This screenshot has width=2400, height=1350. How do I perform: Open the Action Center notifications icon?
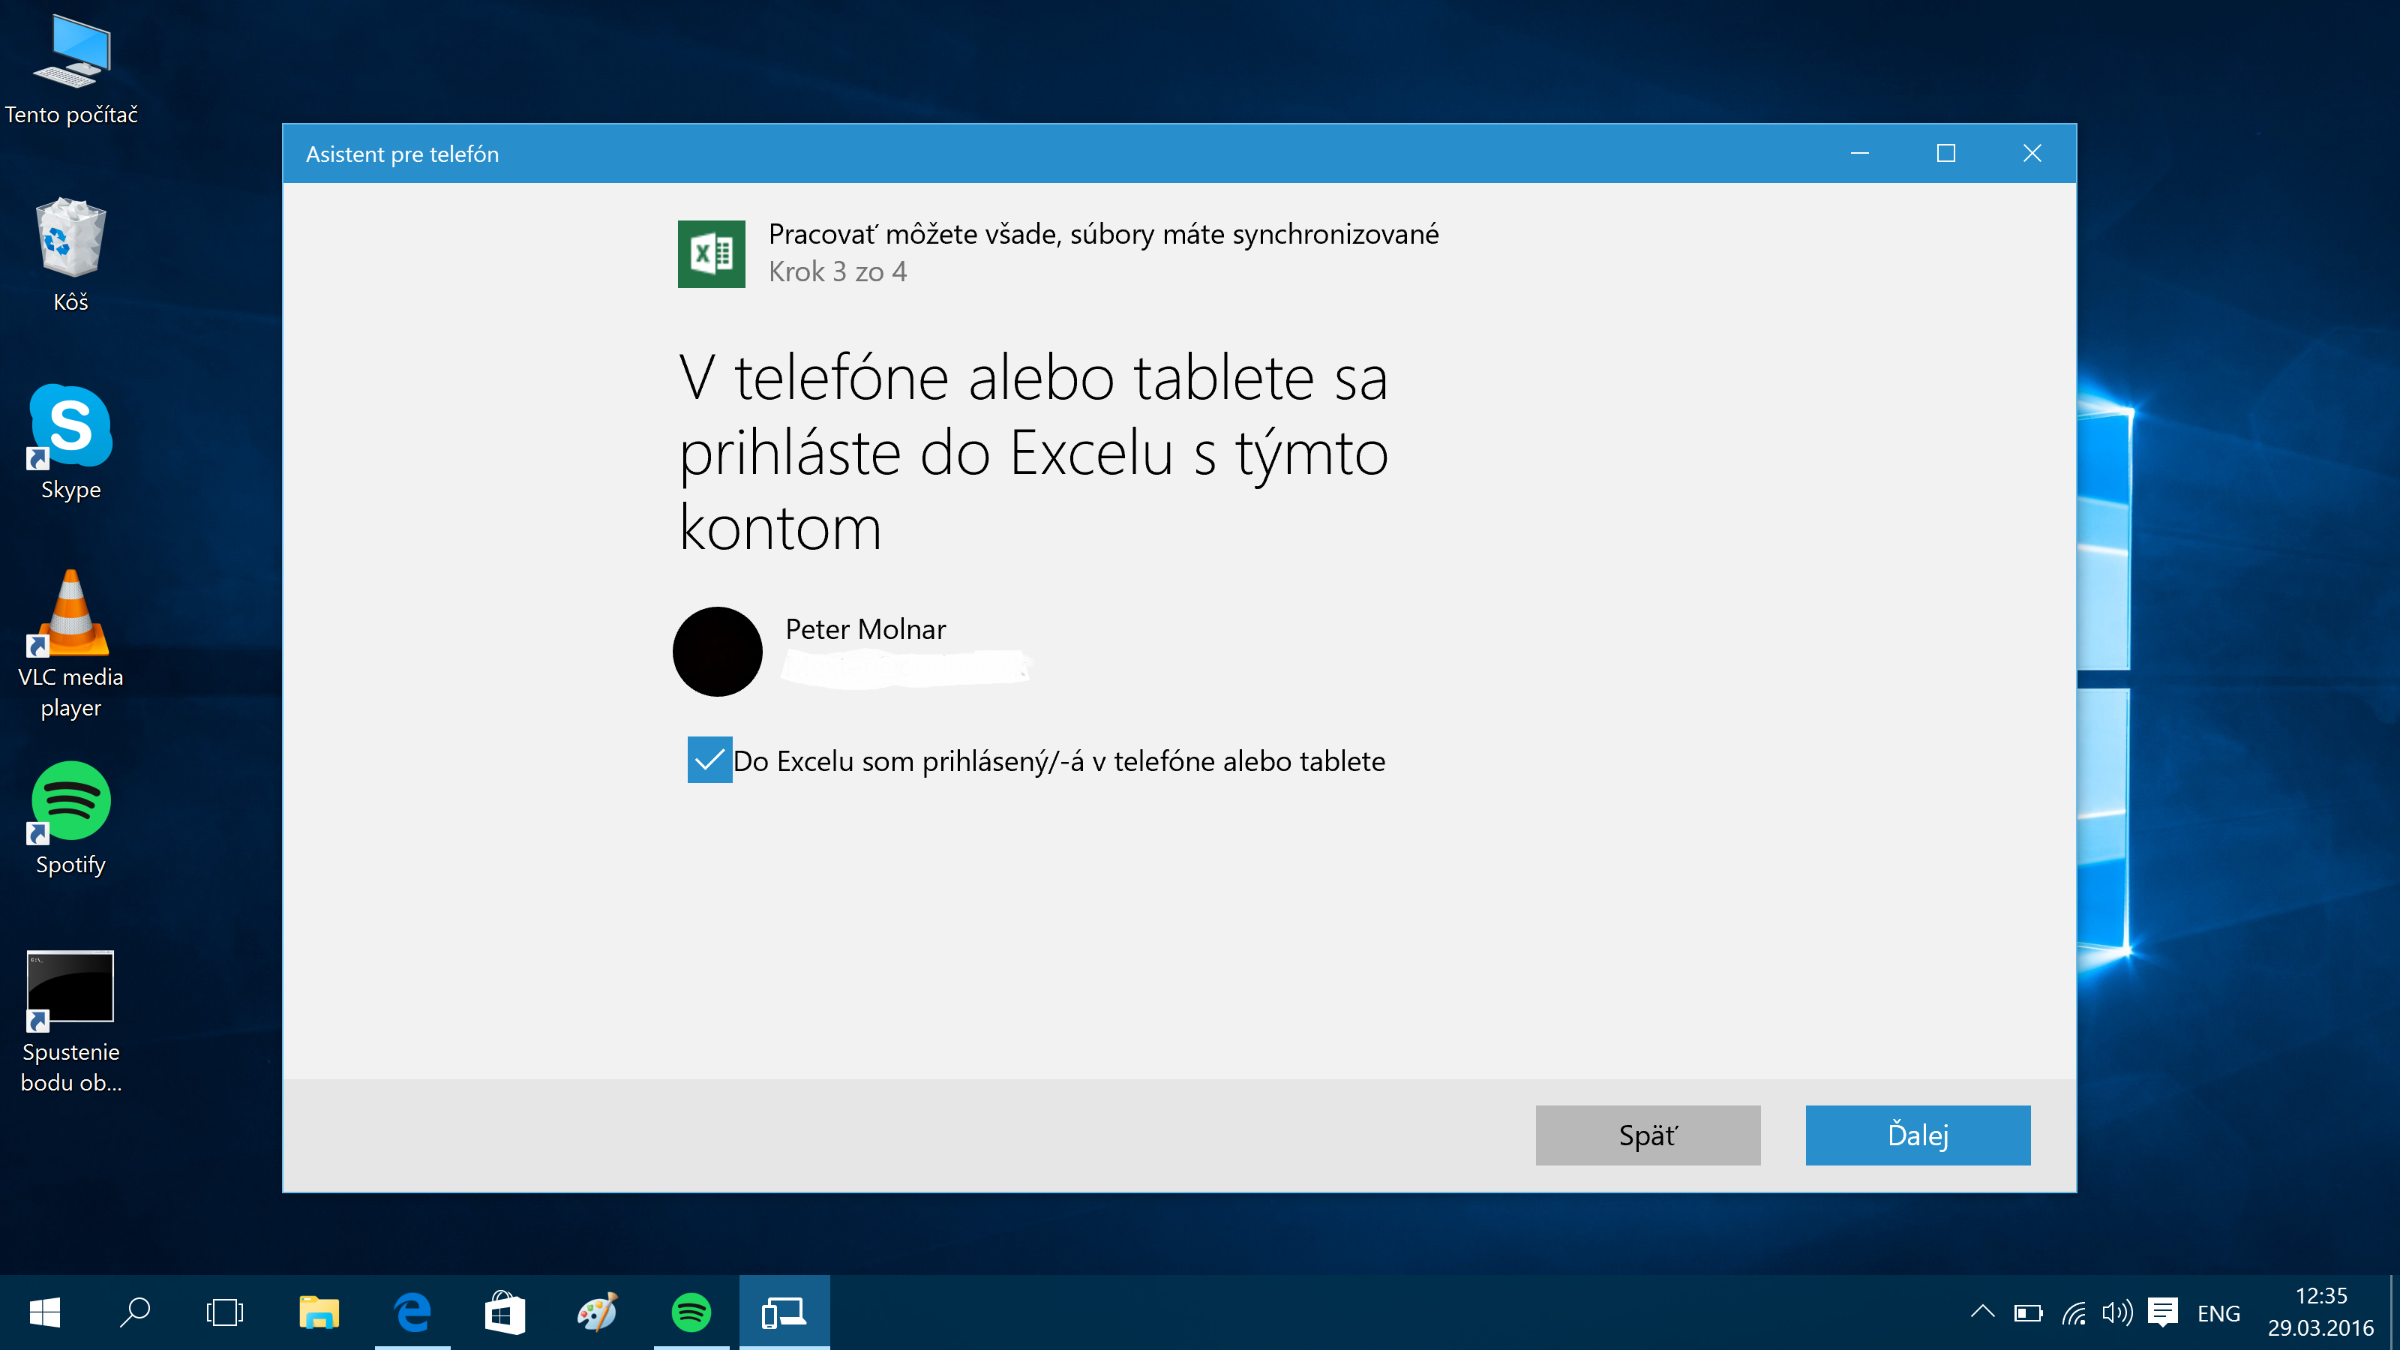pos(2162,1312)
